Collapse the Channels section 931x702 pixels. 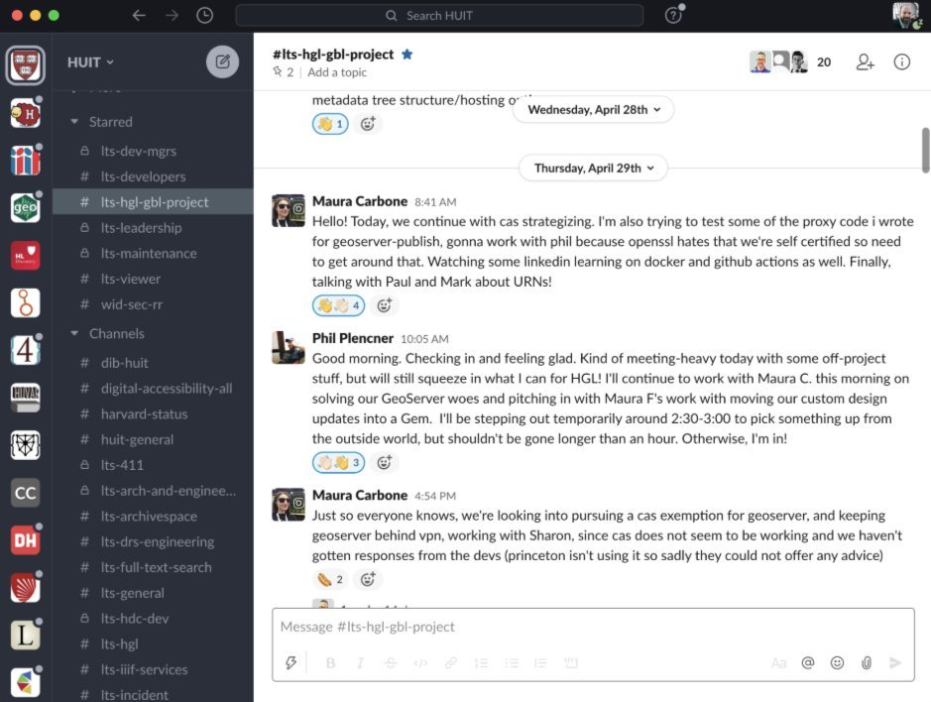tap(74, 334)
